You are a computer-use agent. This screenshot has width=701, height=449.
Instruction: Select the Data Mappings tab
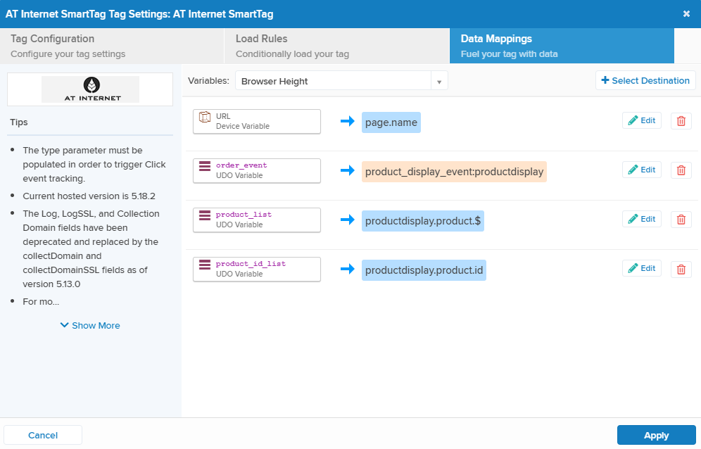click(x=562, y=46)
